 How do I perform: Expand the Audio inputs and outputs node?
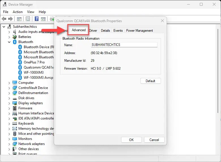click(x=9, y=32)
